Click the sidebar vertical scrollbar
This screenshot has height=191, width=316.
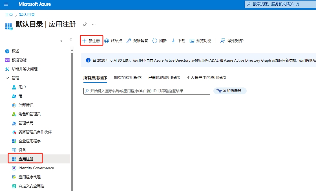click(x=72, y=113)
